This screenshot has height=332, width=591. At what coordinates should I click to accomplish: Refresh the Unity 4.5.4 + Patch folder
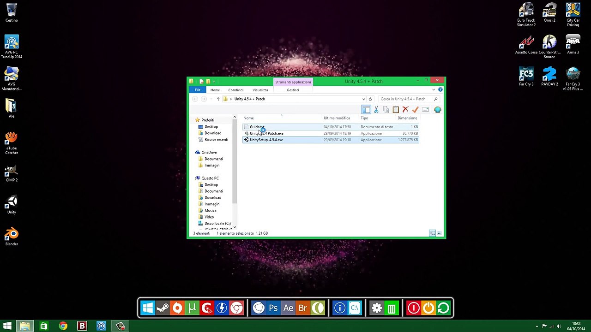click(x=370, y=99)
